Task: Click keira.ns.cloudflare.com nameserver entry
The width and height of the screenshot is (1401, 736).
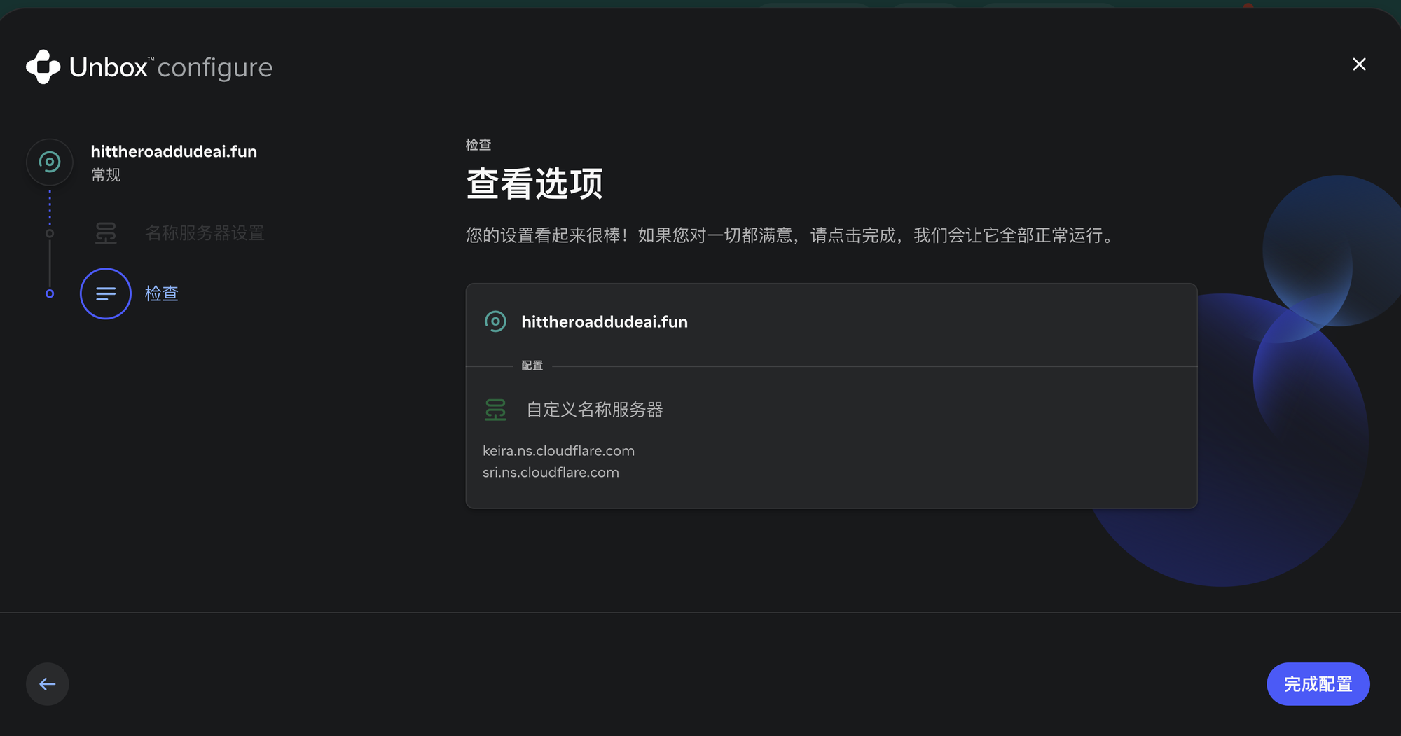Action: 558,451
